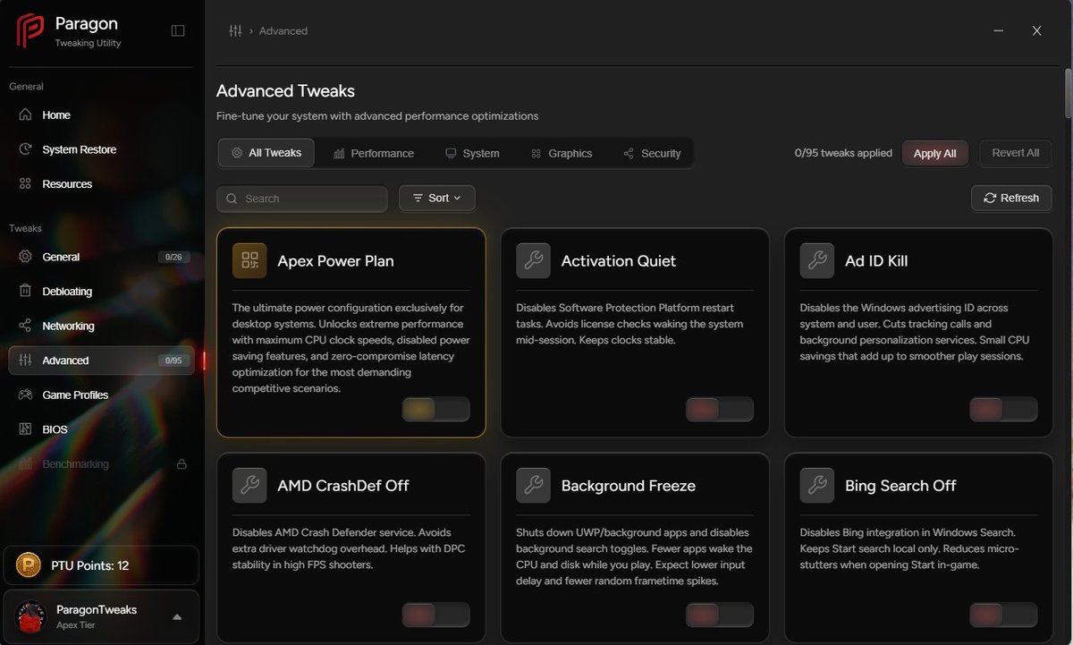The height and width of the screenshot is (645, 1073).
Task: Click the Background Freeze card title
Action: pos(628,486)
